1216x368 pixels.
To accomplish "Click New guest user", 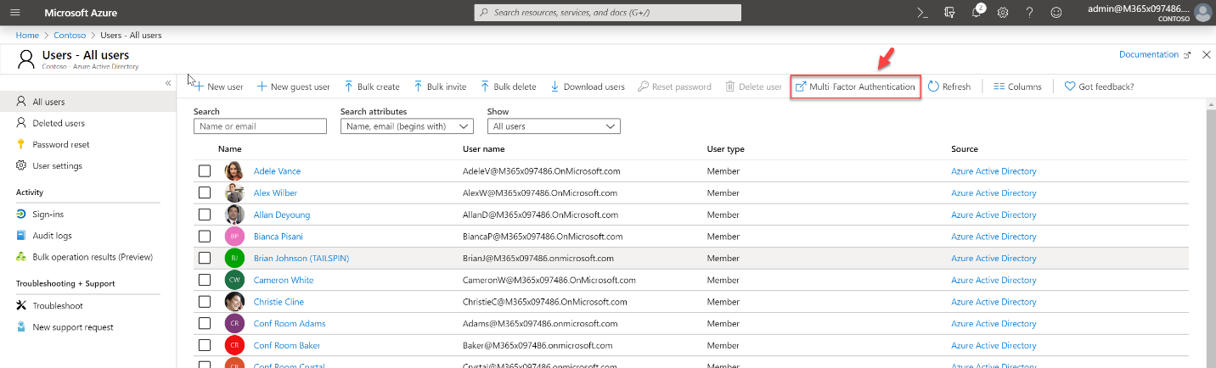I will click(x=293, y=86).
